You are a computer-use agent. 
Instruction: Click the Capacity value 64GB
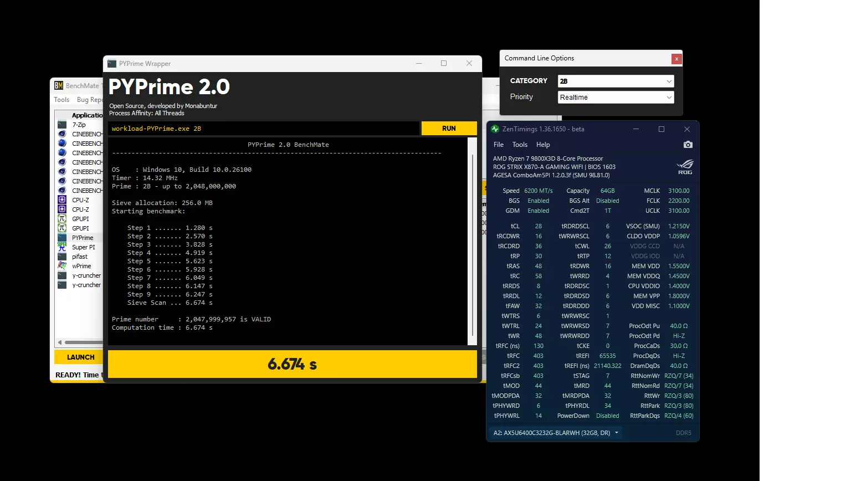click(608, 191)
